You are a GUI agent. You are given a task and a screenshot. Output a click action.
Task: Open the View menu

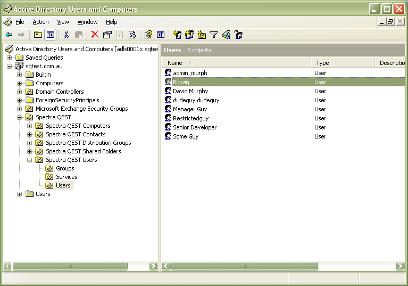(x=63, y=22)
